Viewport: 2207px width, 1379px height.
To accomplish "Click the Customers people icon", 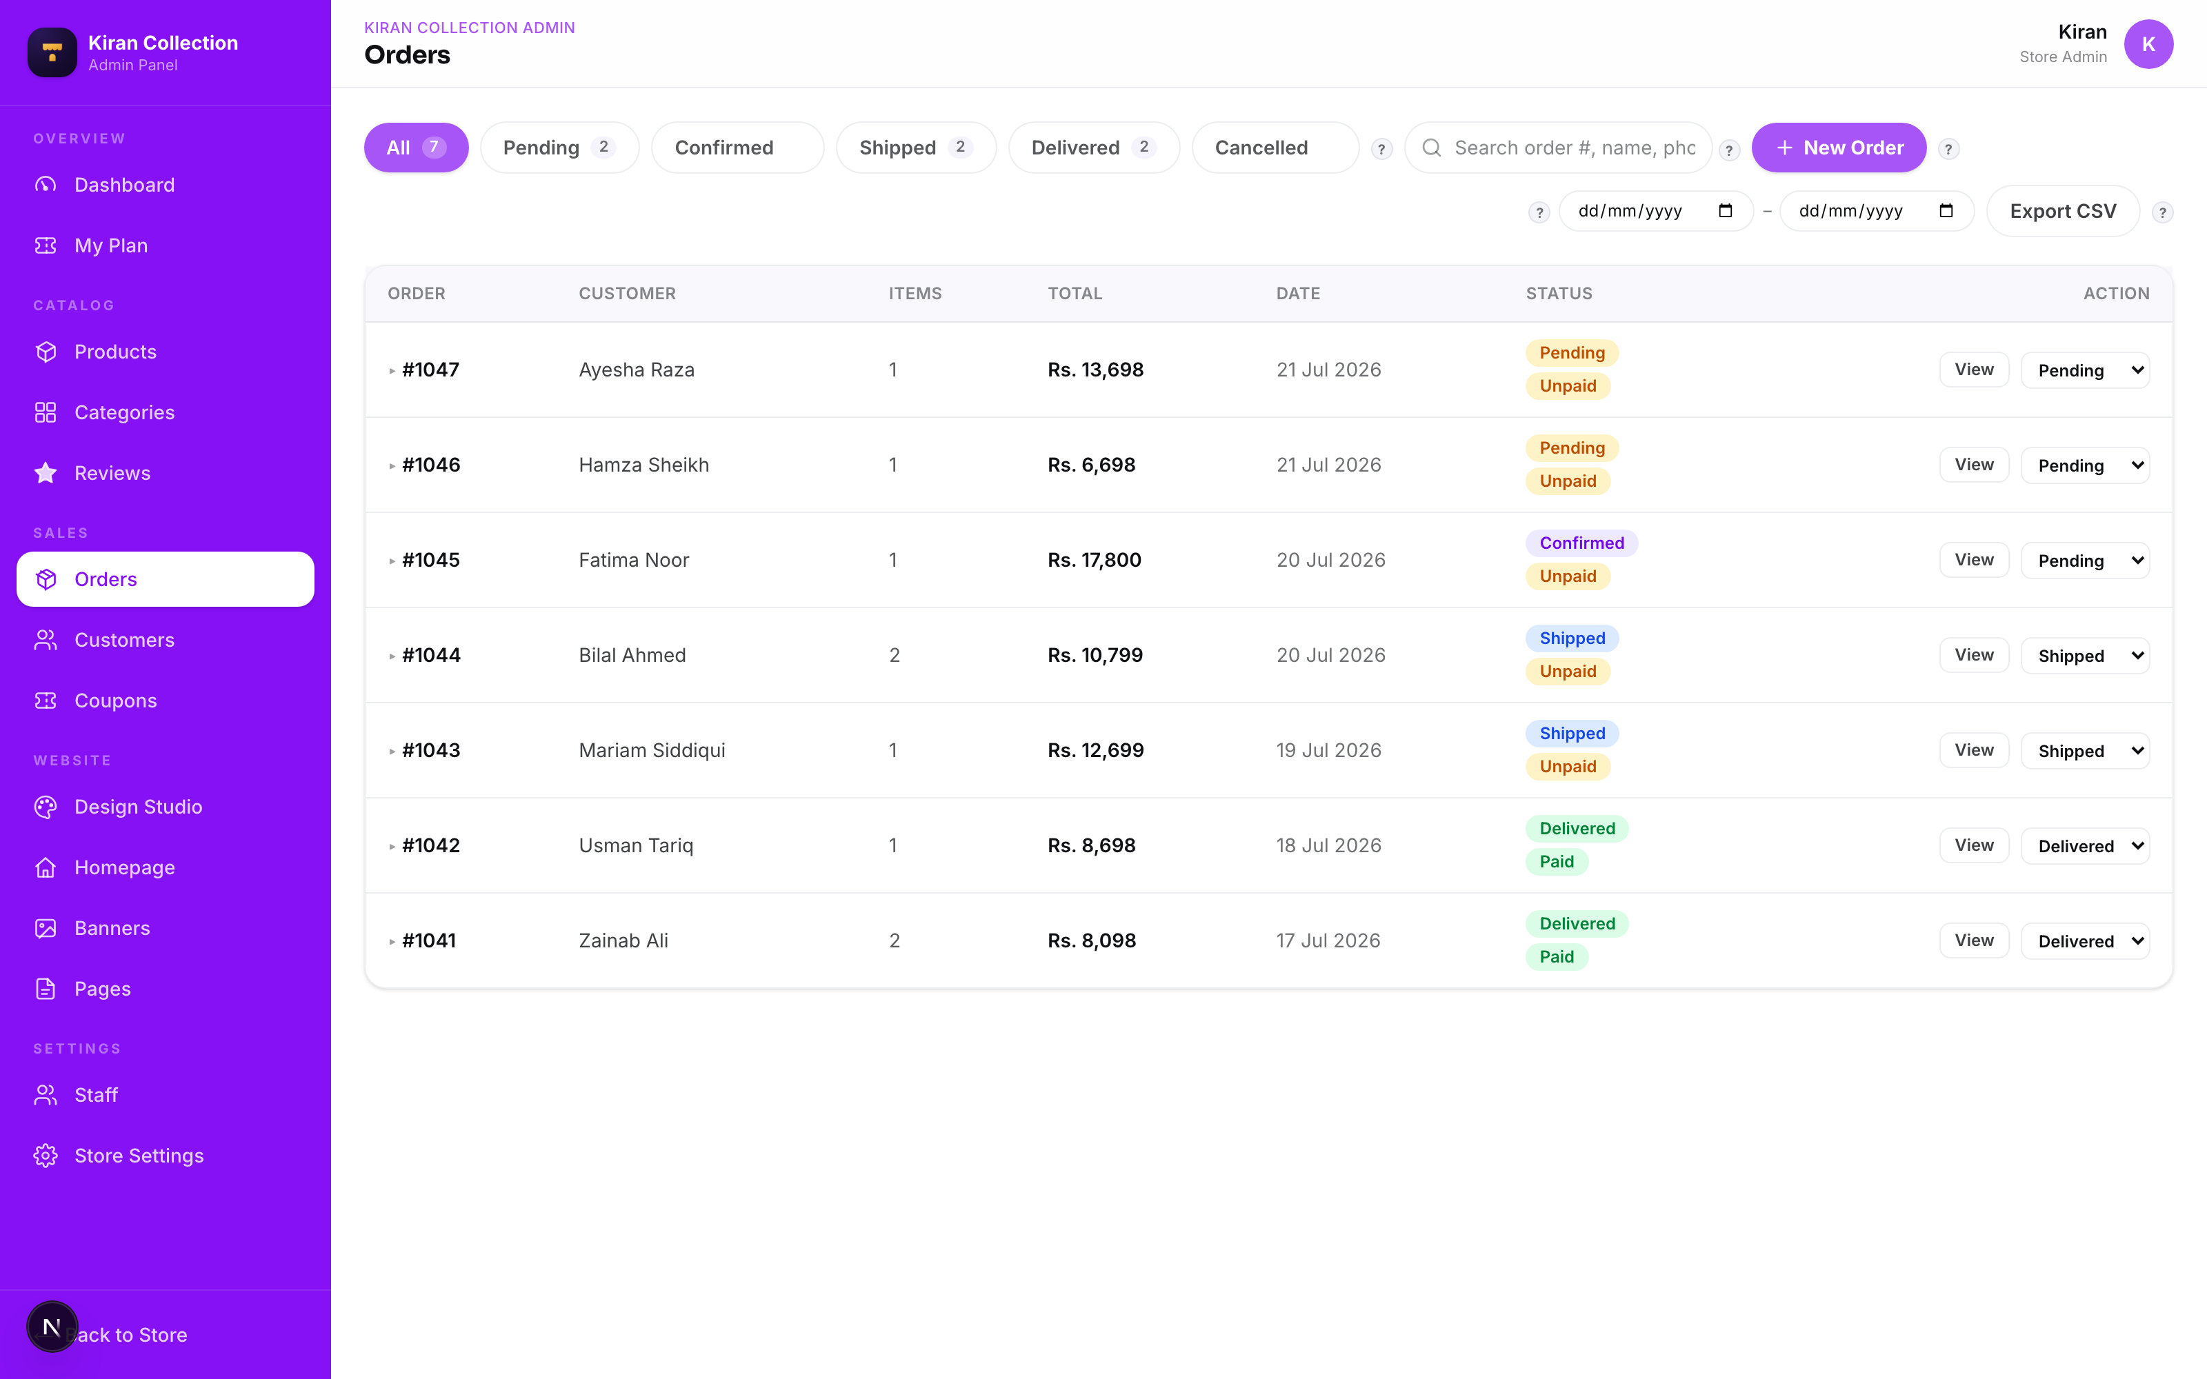I will pyautogui.click(x=46, y=641).
